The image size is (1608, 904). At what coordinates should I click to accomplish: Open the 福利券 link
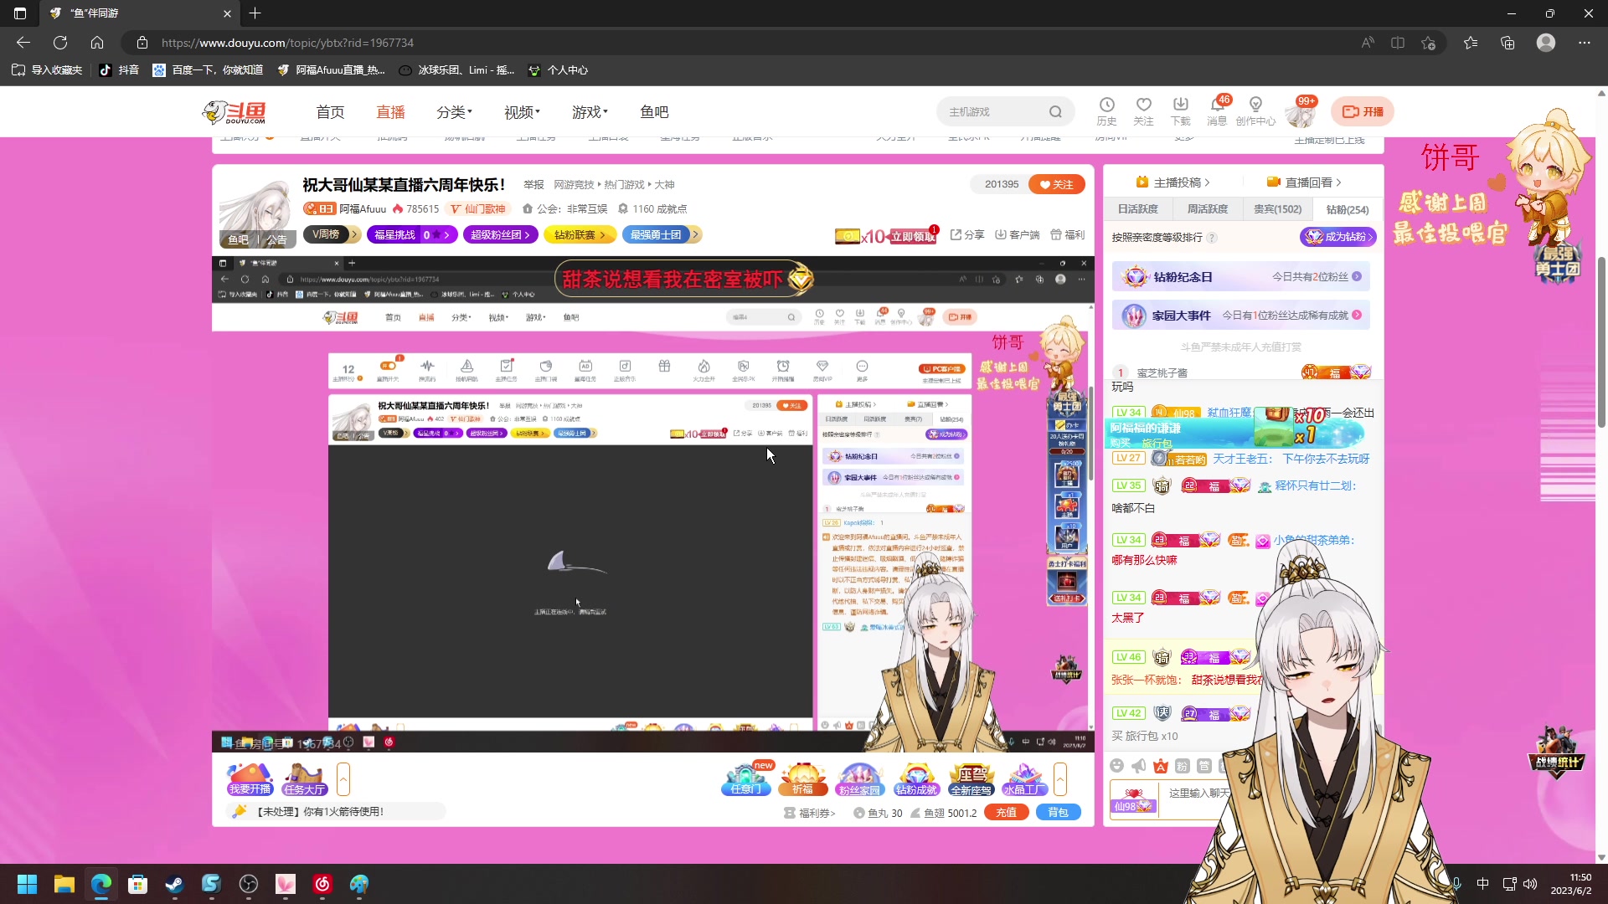point(810,813)
